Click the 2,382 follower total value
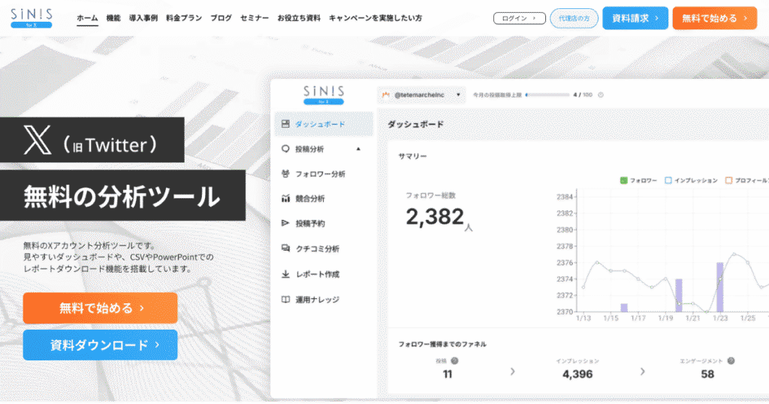The image size is (769, 404). (x=435, y=217)
